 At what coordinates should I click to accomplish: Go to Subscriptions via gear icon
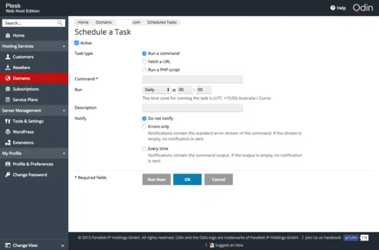8,89
